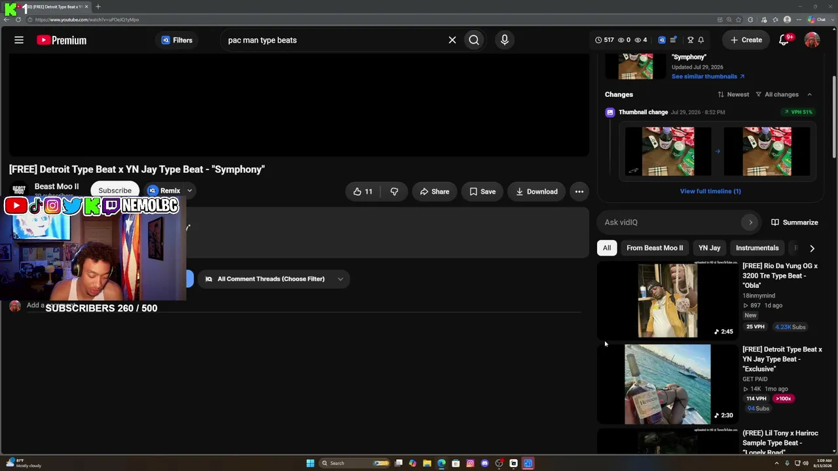The height and width of the screenshot is (471, 838).
Task: Click the vidIQ Remix button
Action: (164, 191)
